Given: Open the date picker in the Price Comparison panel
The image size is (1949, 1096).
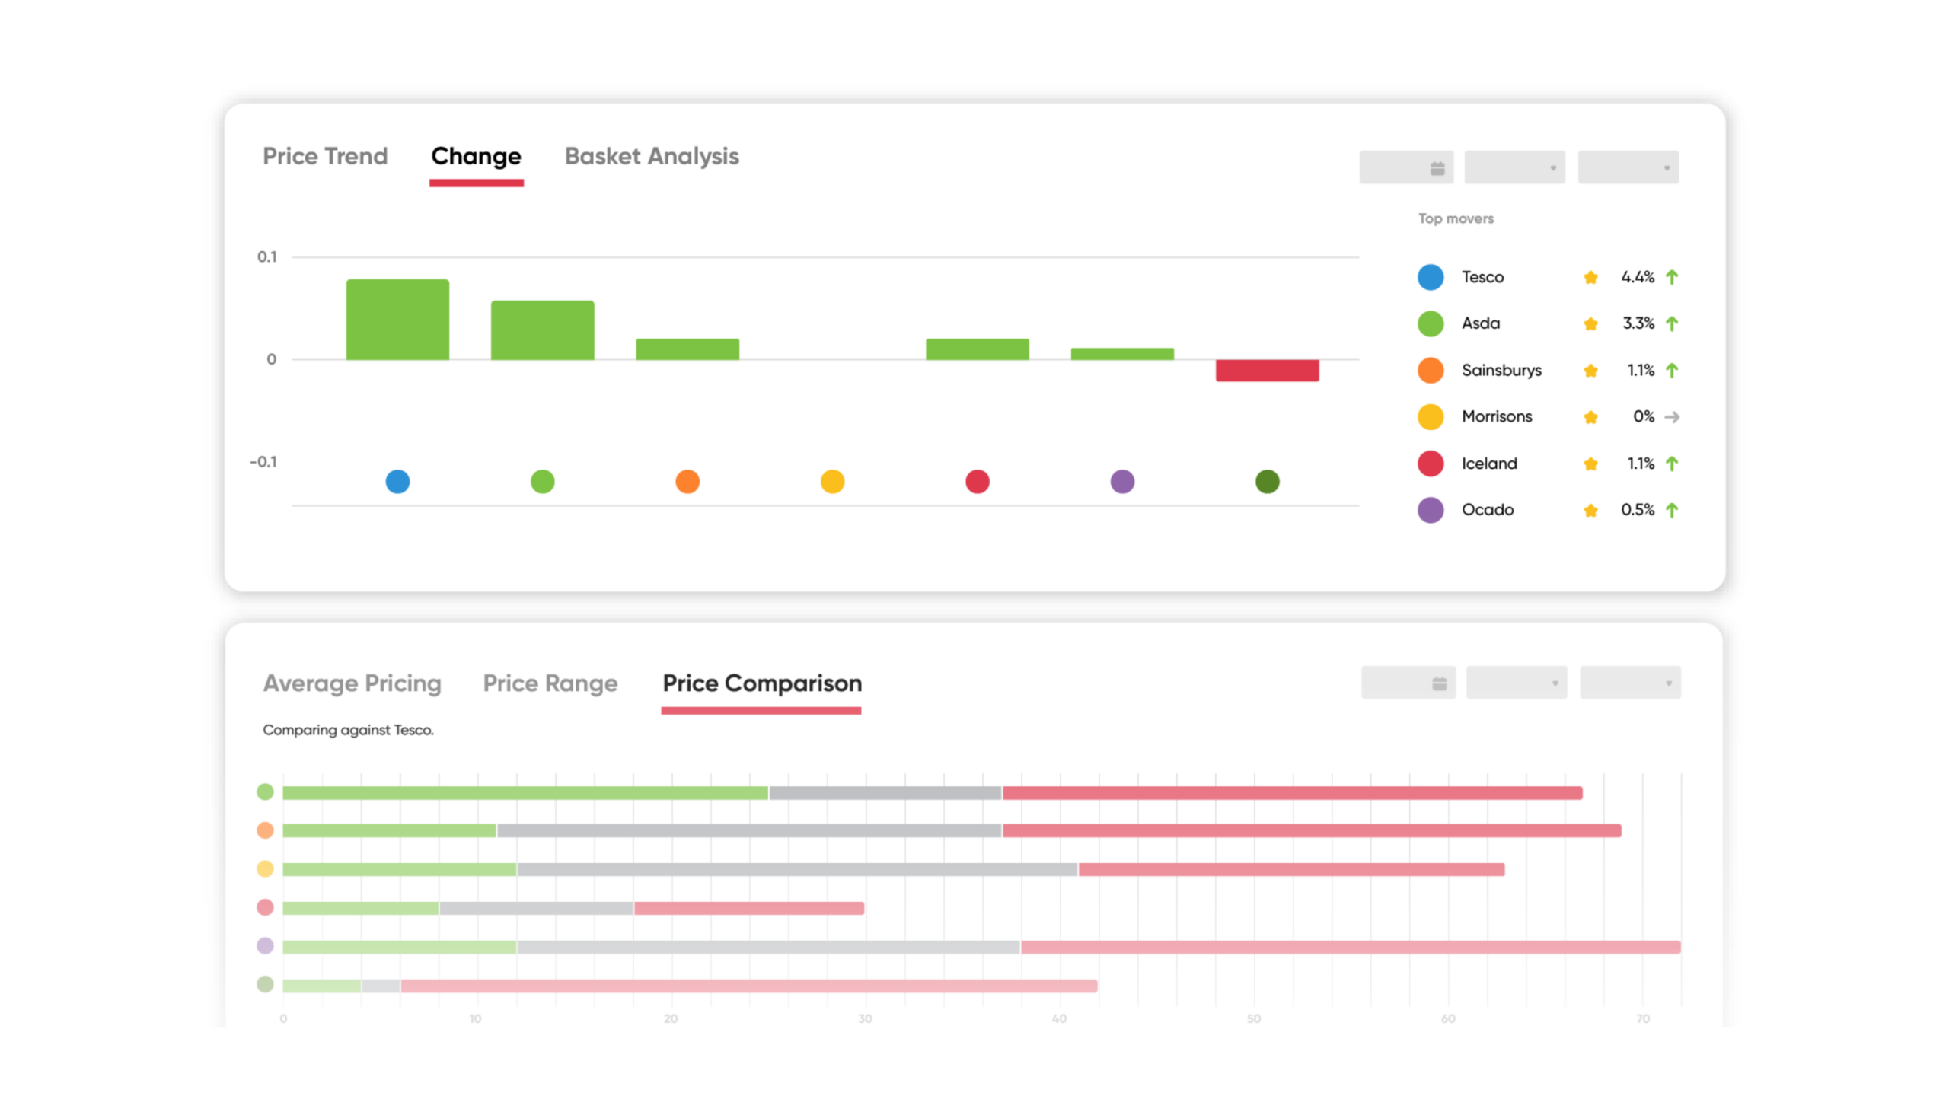Looking at the screenshot, I should [x=1408, y=683].
